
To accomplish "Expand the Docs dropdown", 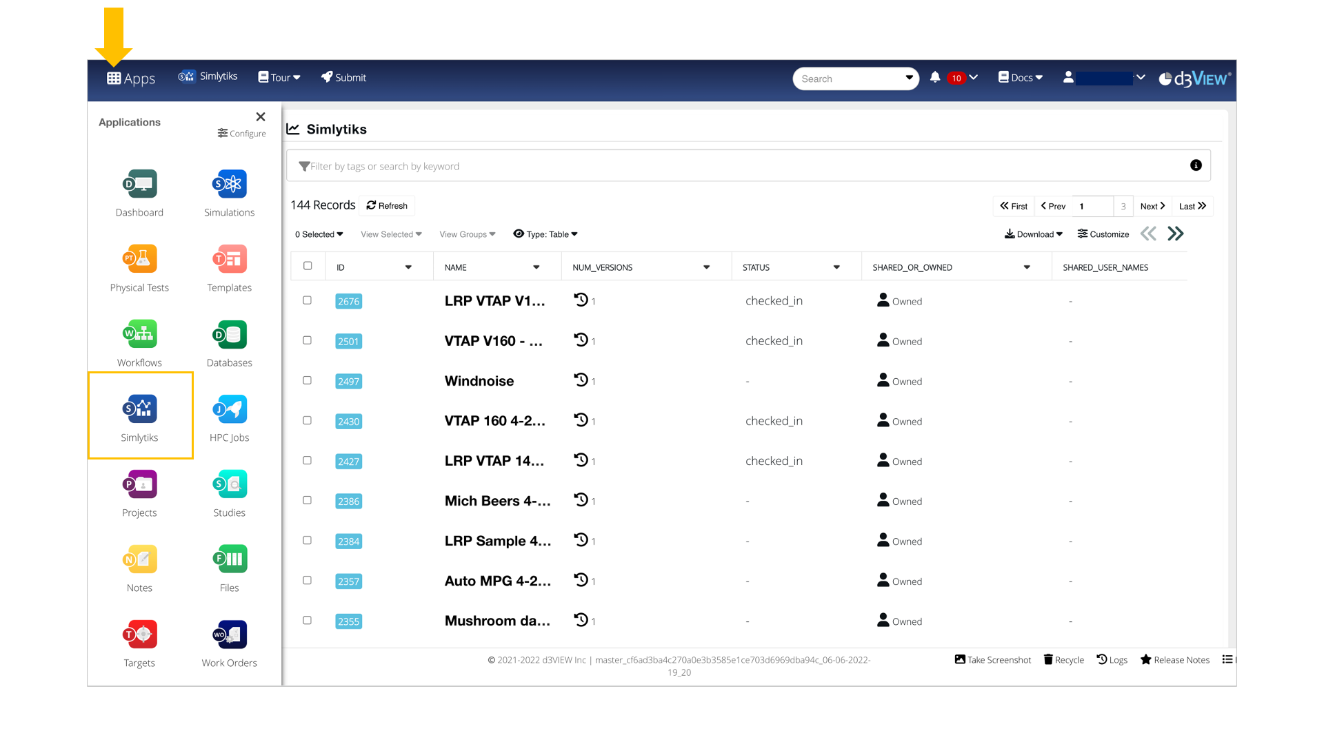I will 1021,78.
